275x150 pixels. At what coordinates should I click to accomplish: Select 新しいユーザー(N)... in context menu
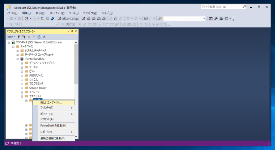(54, 103)
